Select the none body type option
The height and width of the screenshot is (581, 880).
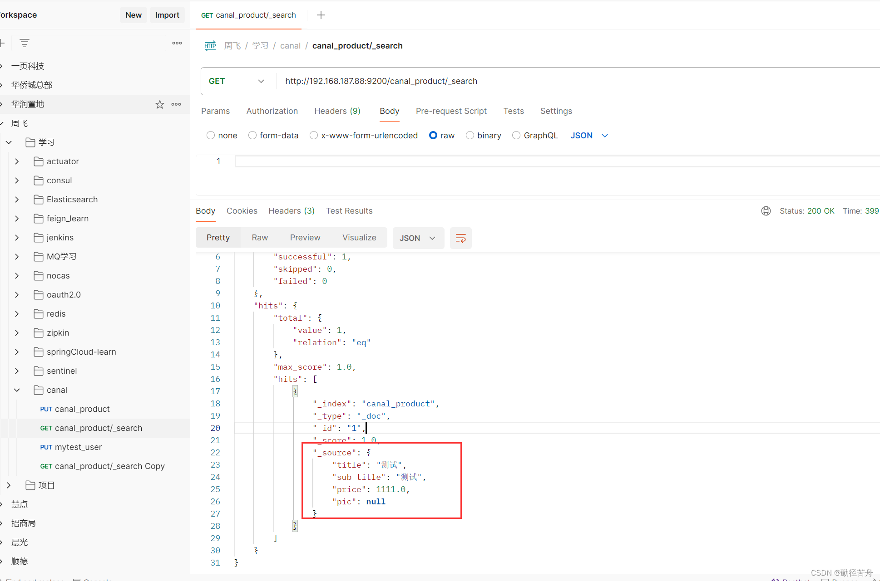(211, 136)
